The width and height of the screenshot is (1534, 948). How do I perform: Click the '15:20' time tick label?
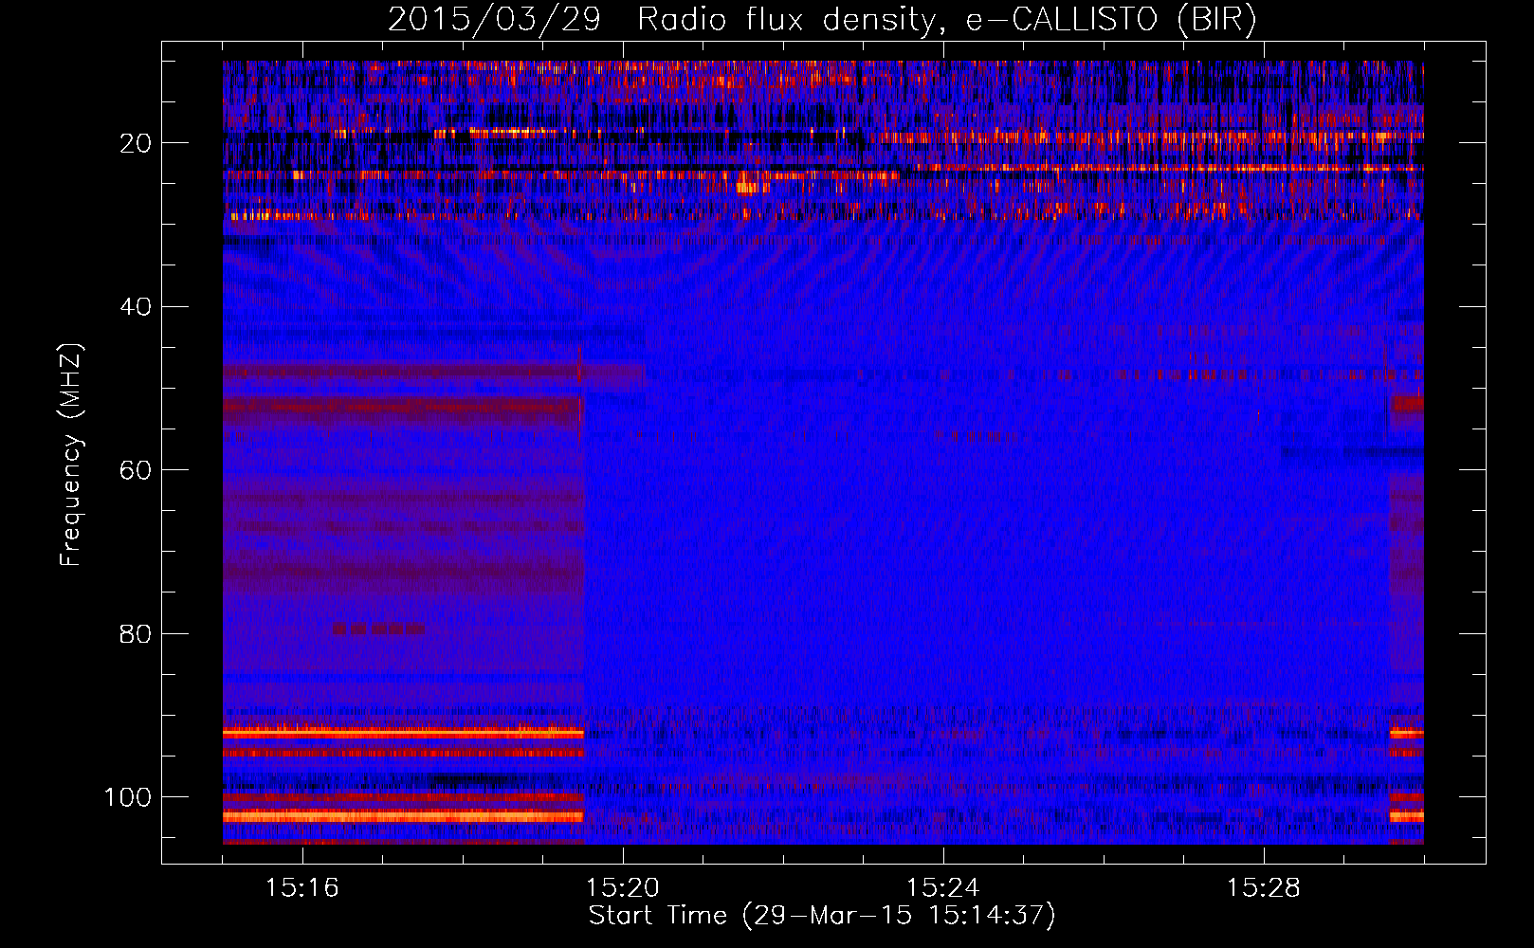tap(623, 888)
